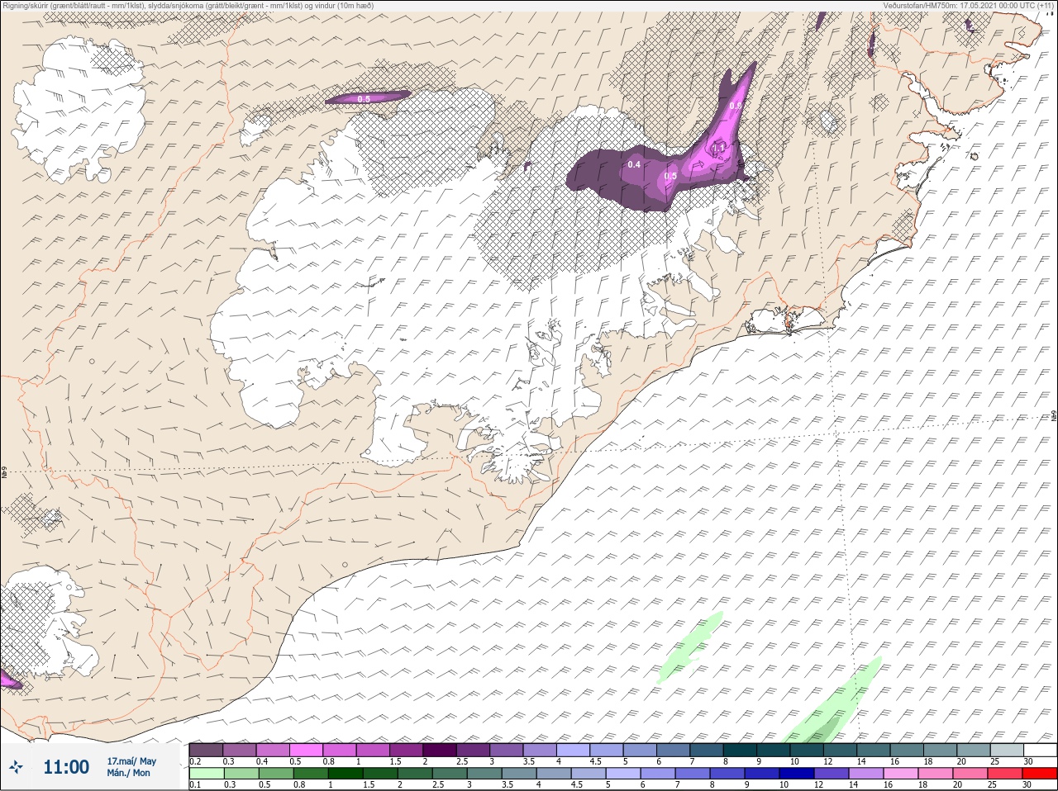This screenshot has height=791, width=1058.
Task: Pick bright red 30 swatch in lower legend
Action: (1040, 774)
